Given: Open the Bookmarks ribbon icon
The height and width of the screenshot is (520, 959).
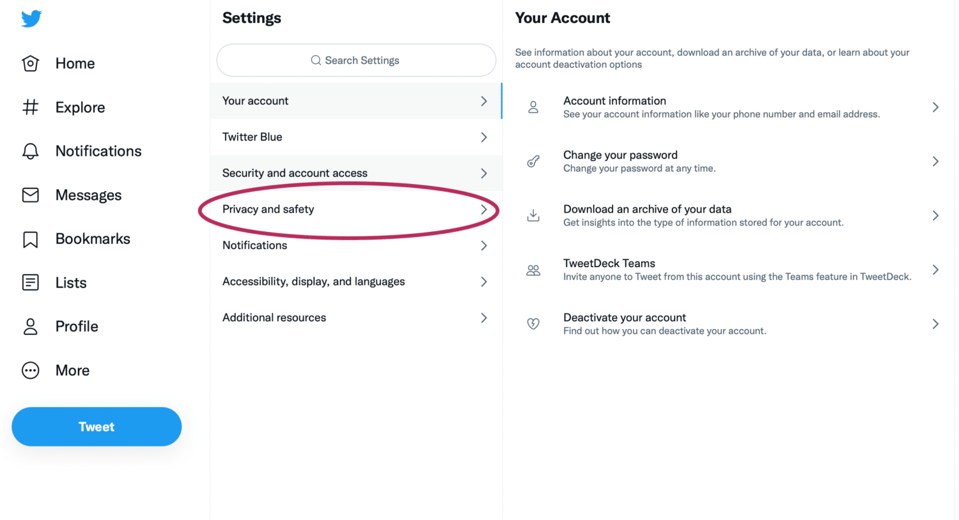Looking at the screenshot, I should [x=31, y=239].
